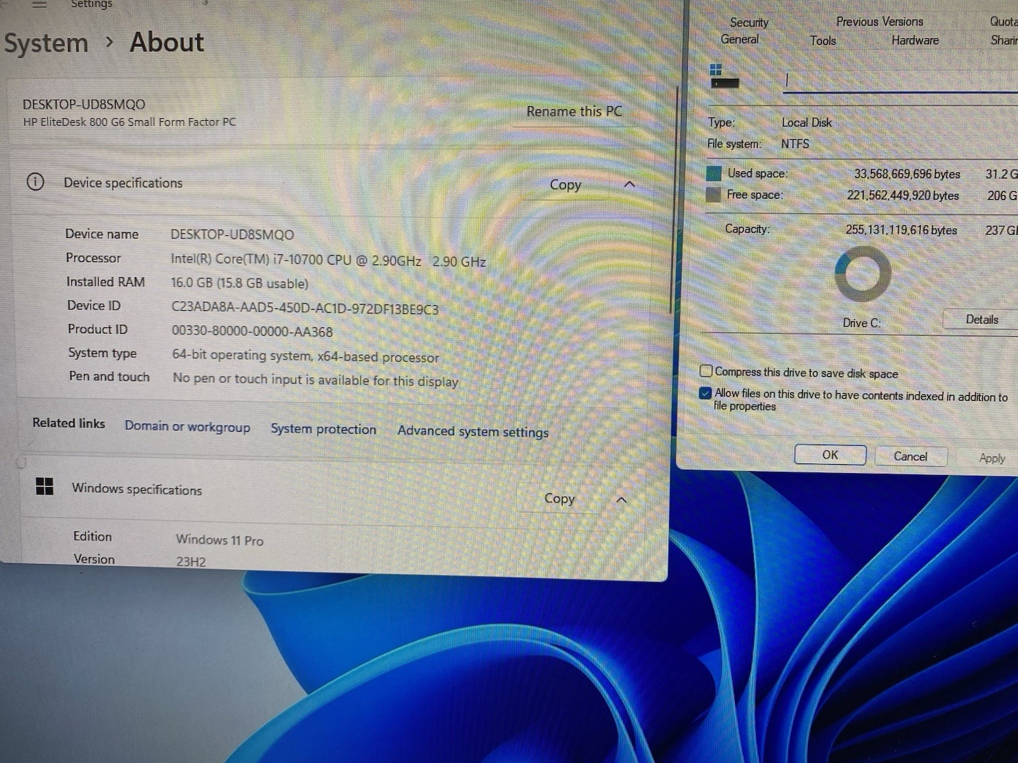Click the HP EliteDesk 800 G6 model text
The width and height of the screenshot is (1018, 763).
(129, 121)
